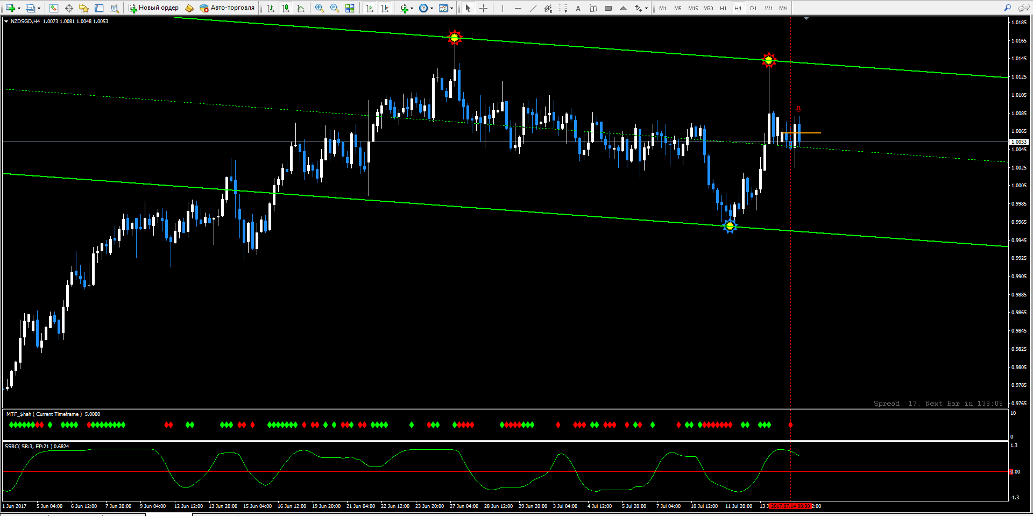Select the active H4 timeframe button
This screenshot has width=1033, height=516.
coord(738,8)
